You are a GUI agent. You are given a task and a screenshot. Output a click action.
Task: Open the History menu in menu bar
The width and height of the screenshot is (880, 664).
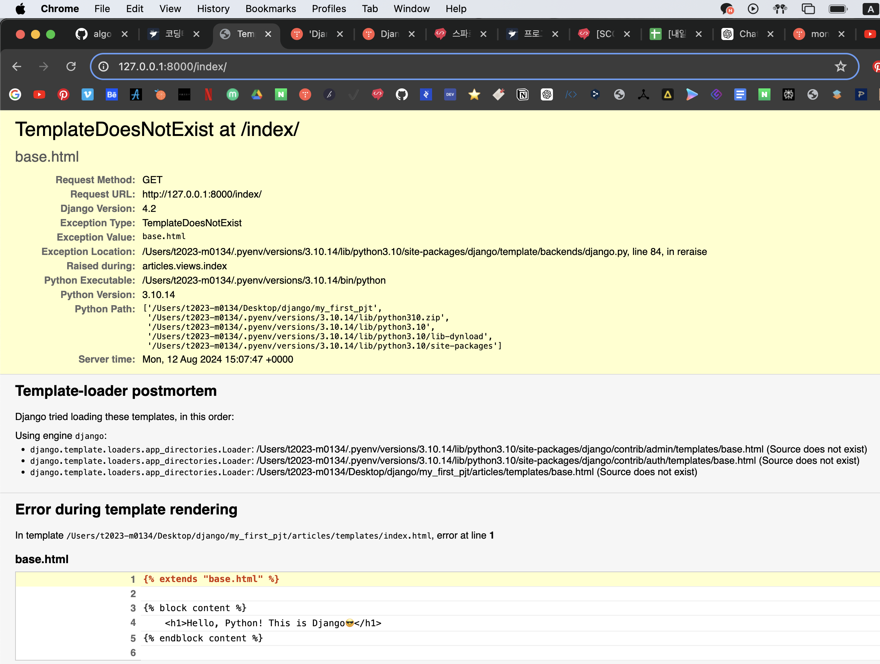point(213,9)
